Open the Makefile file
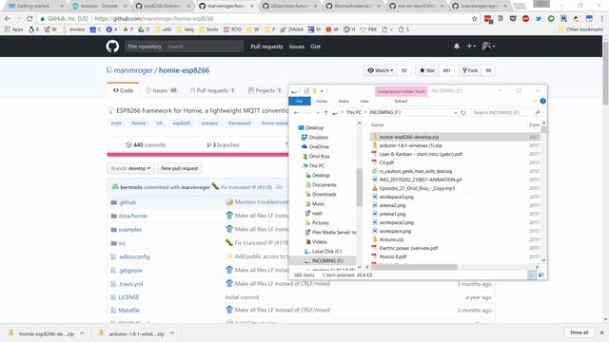The width and height of the screenshot is (609, 342). 129,311
